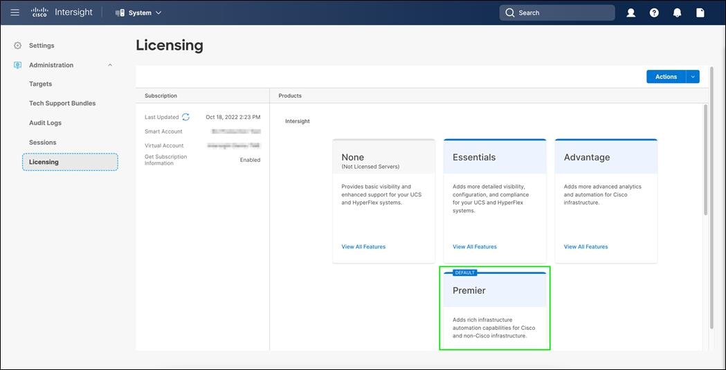Screen dimensions: 726x370
Task: Expand the System service dropdown chevron
Action: pos(158,13)
